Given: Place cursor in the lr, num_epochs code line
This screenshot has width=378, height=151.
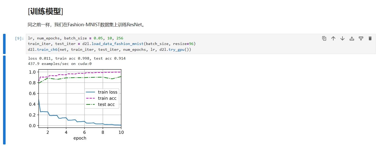Looking at the screenshot, I should pos(75,38).
